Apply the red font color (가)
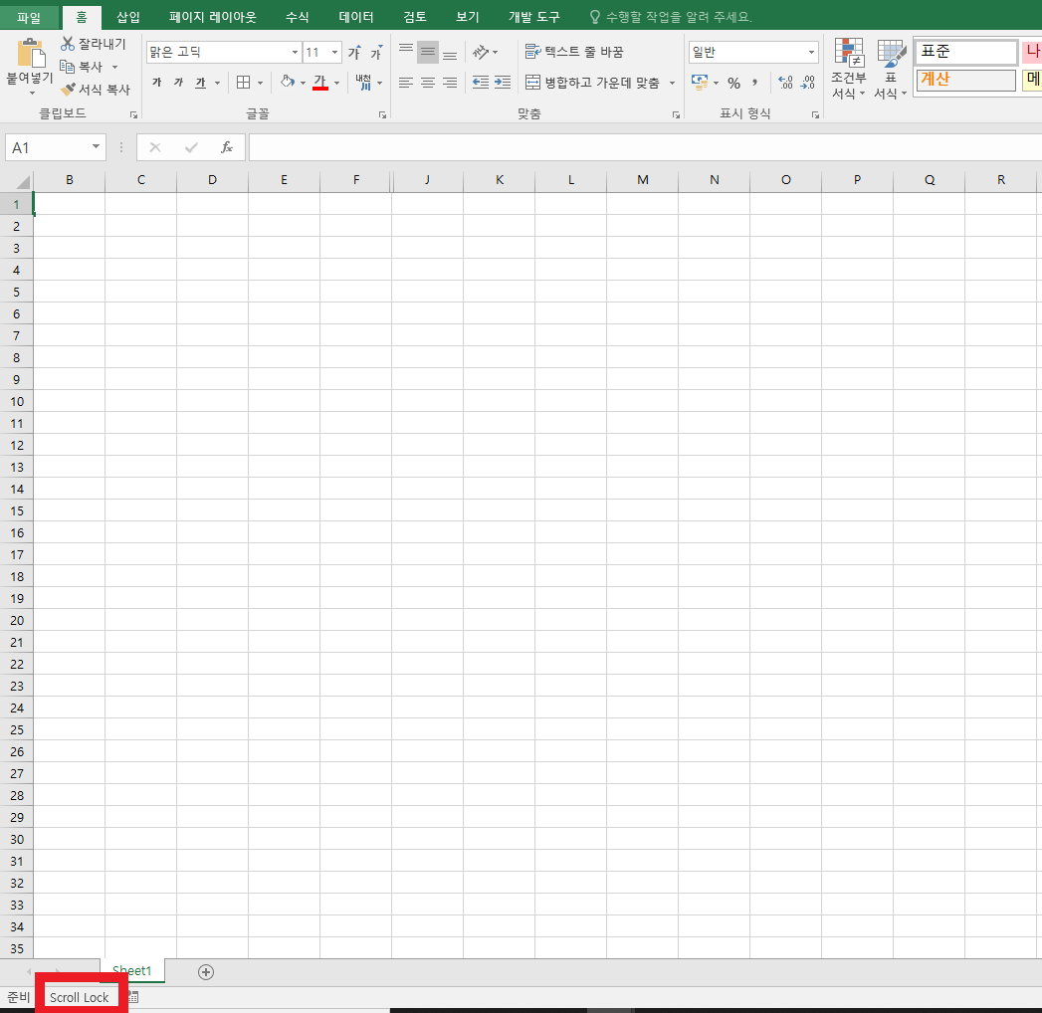This screenshot has width=1042, height=1013. click(320, 83)
